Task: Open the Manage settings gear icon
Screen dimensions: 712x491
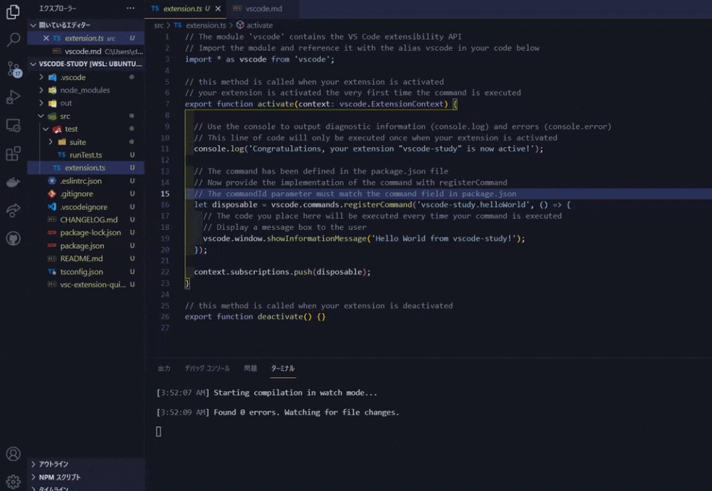Action: pos(12,481)
